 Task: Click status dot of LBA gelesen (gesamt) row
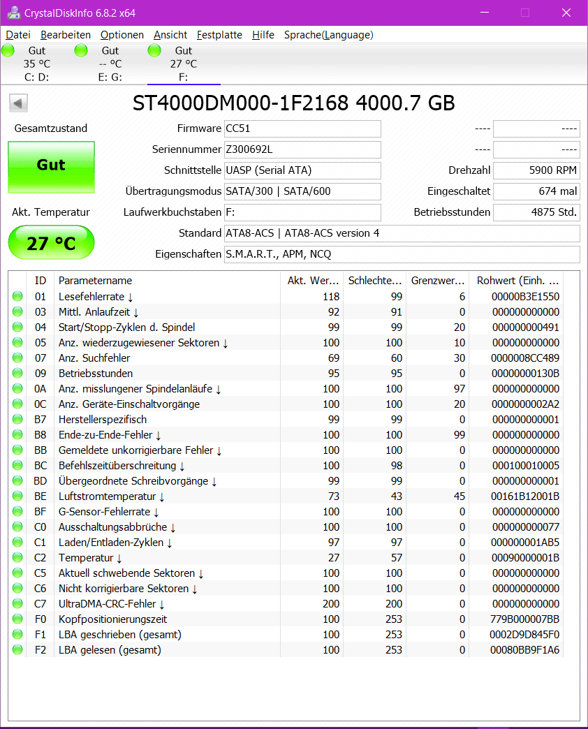coord(17,649)
